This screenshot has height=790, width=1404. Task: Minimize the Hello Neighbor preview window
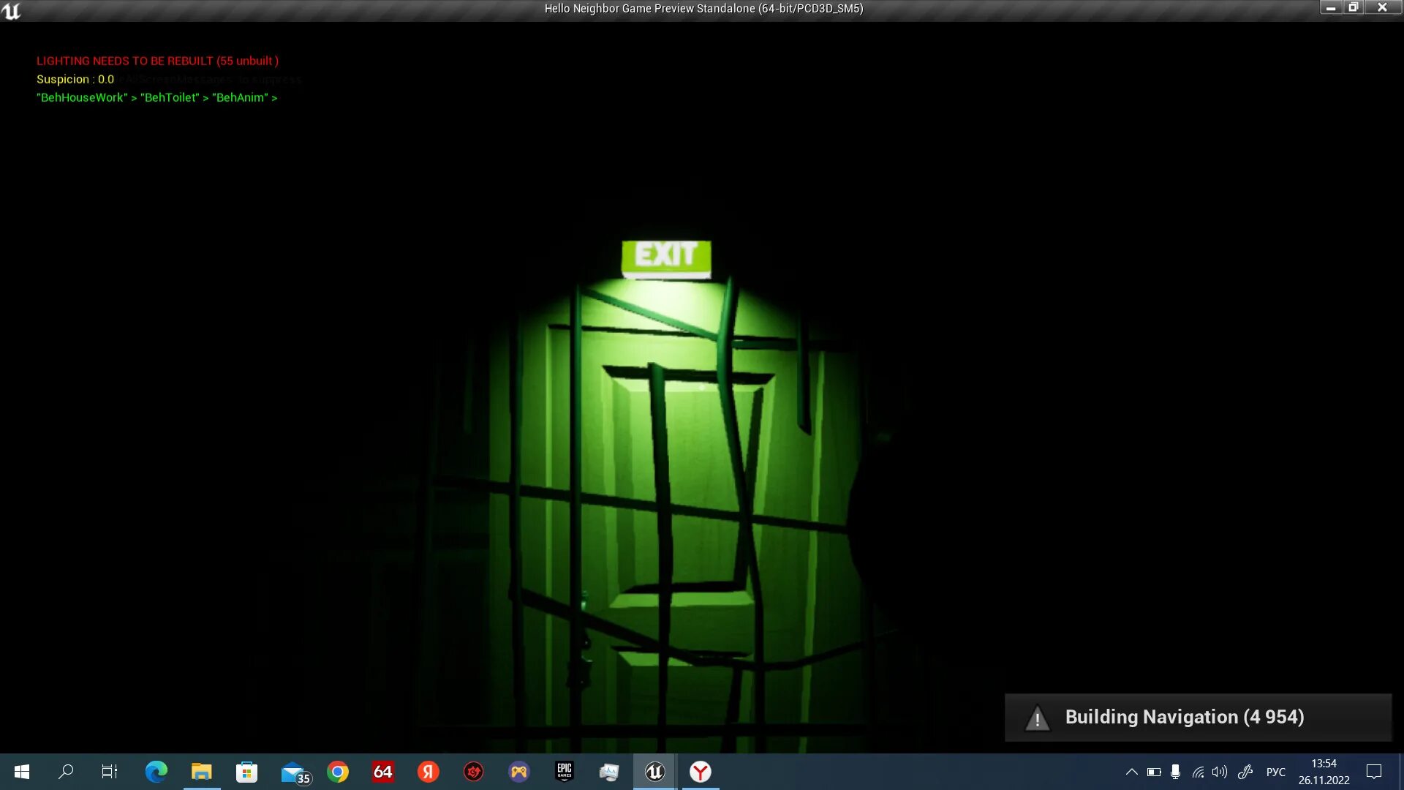tap(1331, 8)
